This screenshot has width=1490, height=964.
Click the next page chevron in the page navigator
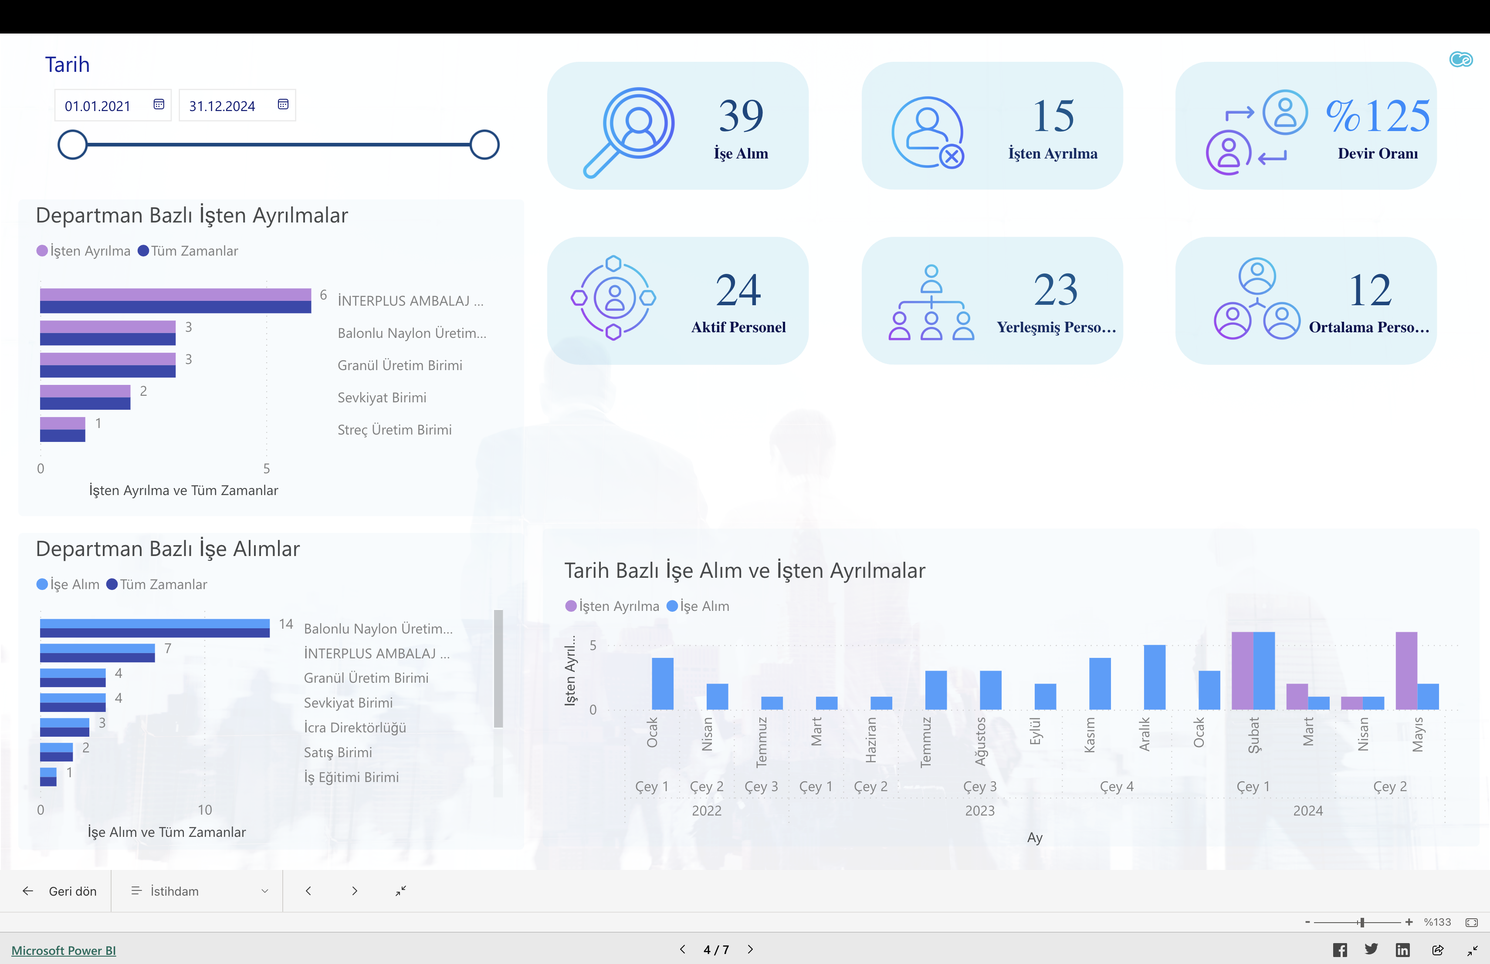coord(354,891)
